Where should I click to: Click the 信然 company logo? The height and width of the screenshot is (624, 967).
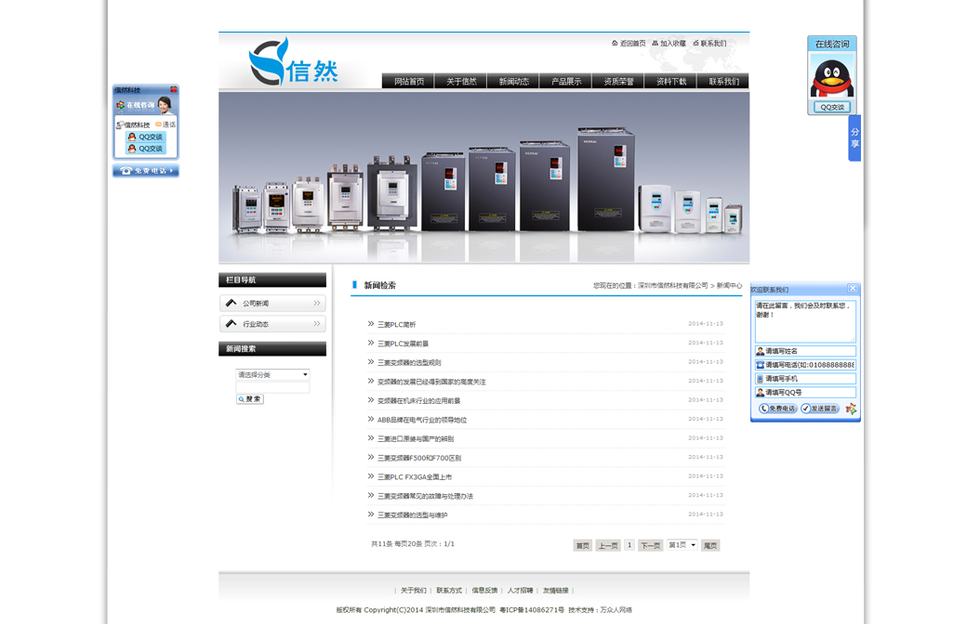pyautogui.click(x=292, y=62)
